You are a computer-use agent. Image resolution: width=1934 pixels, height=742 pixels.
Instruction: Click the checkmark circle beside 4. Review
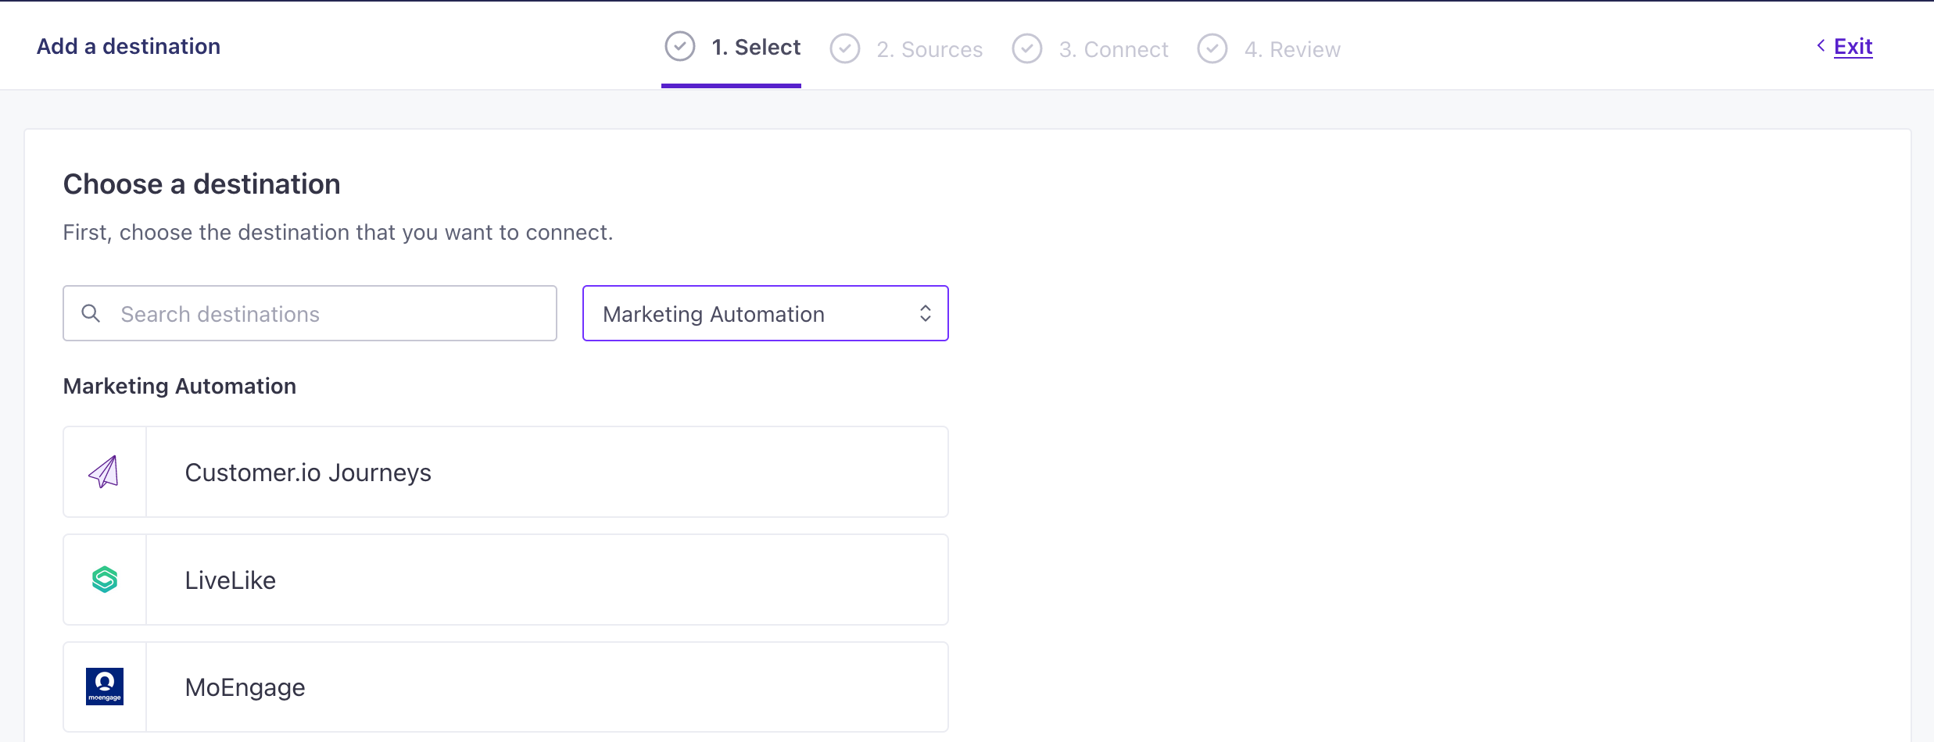1212,48
